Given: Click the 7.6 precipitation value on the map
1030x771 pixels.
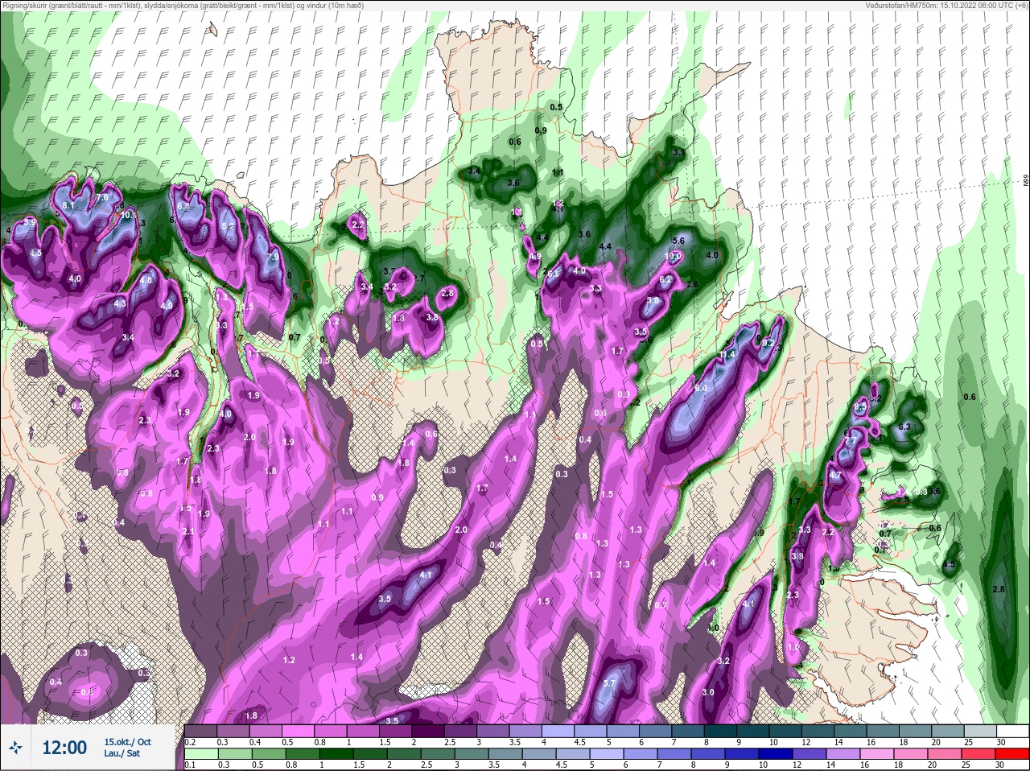Looking at the screenshot, I should (x=102, y=197).
